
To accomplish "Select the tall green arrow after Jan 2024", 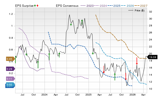I will pos(49,57).
